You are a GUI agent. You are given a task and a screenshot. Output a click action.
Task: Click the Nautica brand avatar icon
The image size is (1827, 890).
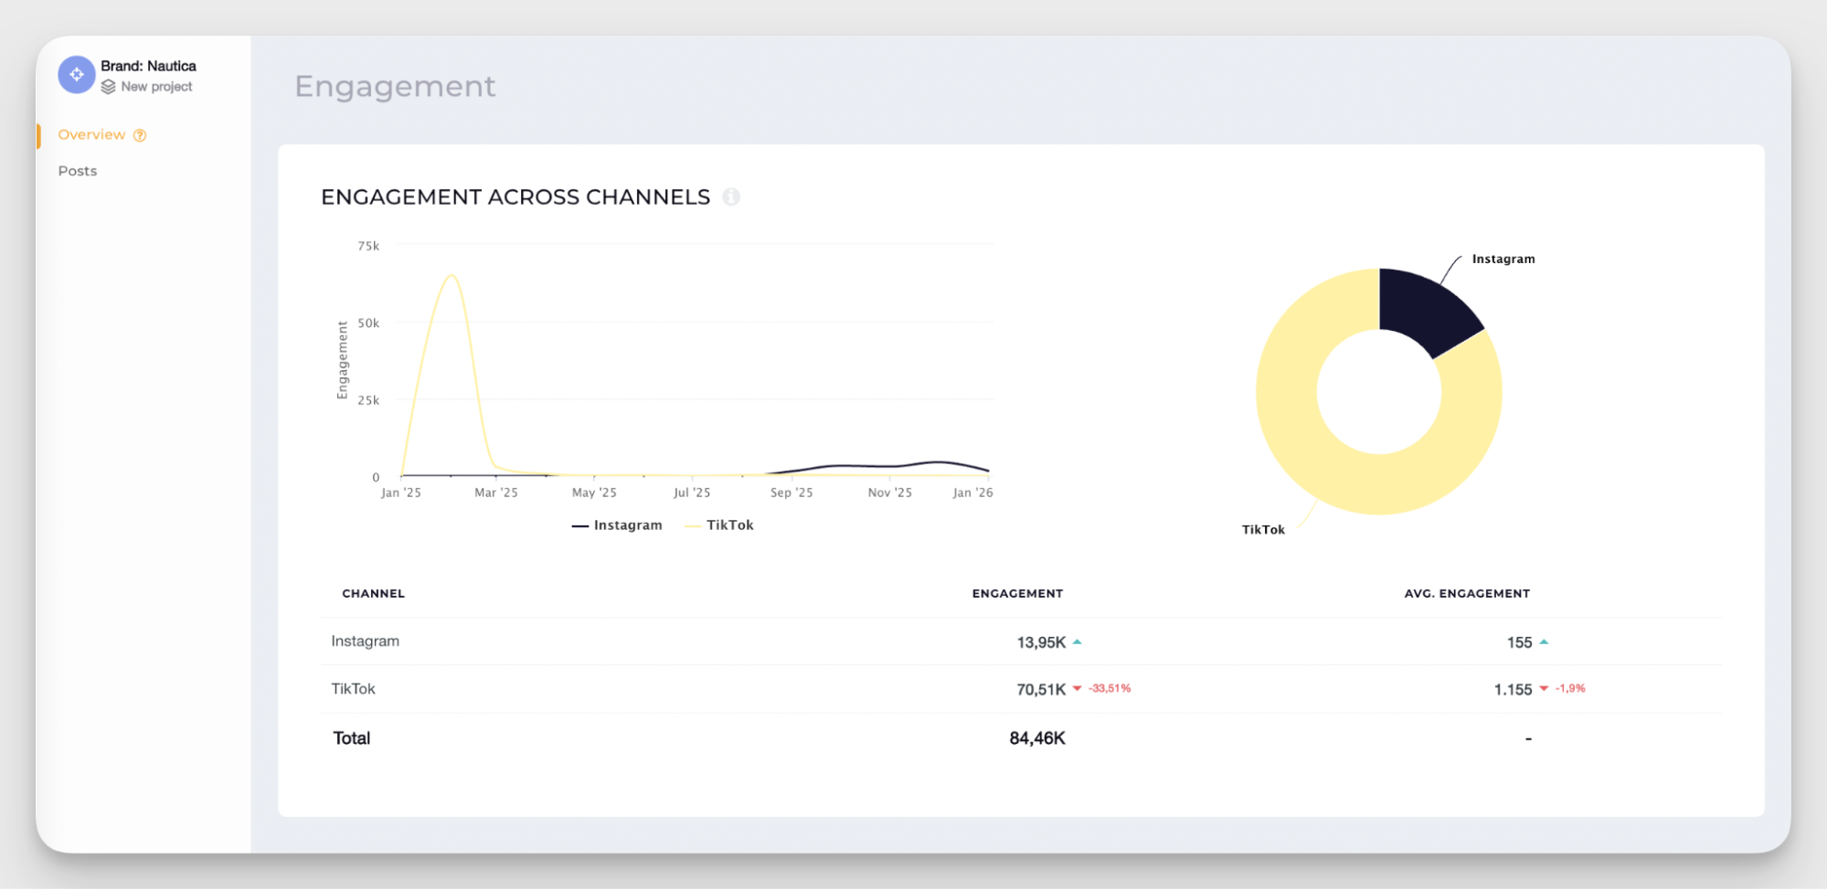click(77, 74)
